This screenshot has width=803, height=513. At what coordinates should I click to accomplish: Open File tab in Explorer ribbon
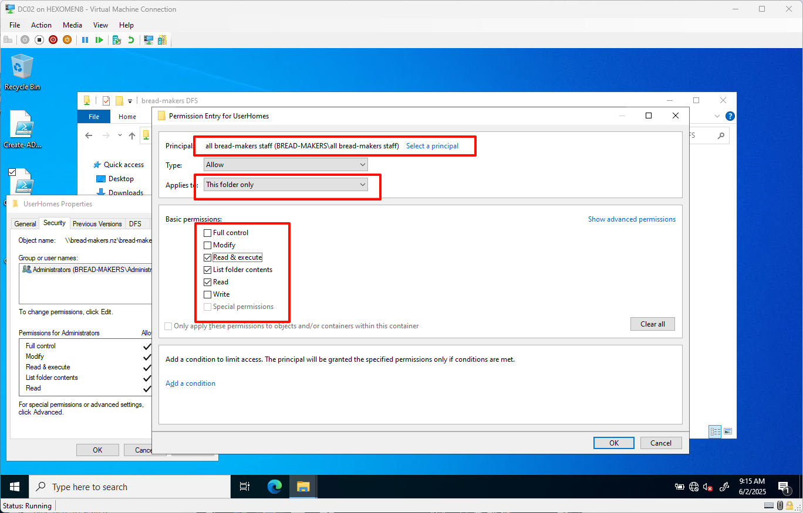pos(94,117)
